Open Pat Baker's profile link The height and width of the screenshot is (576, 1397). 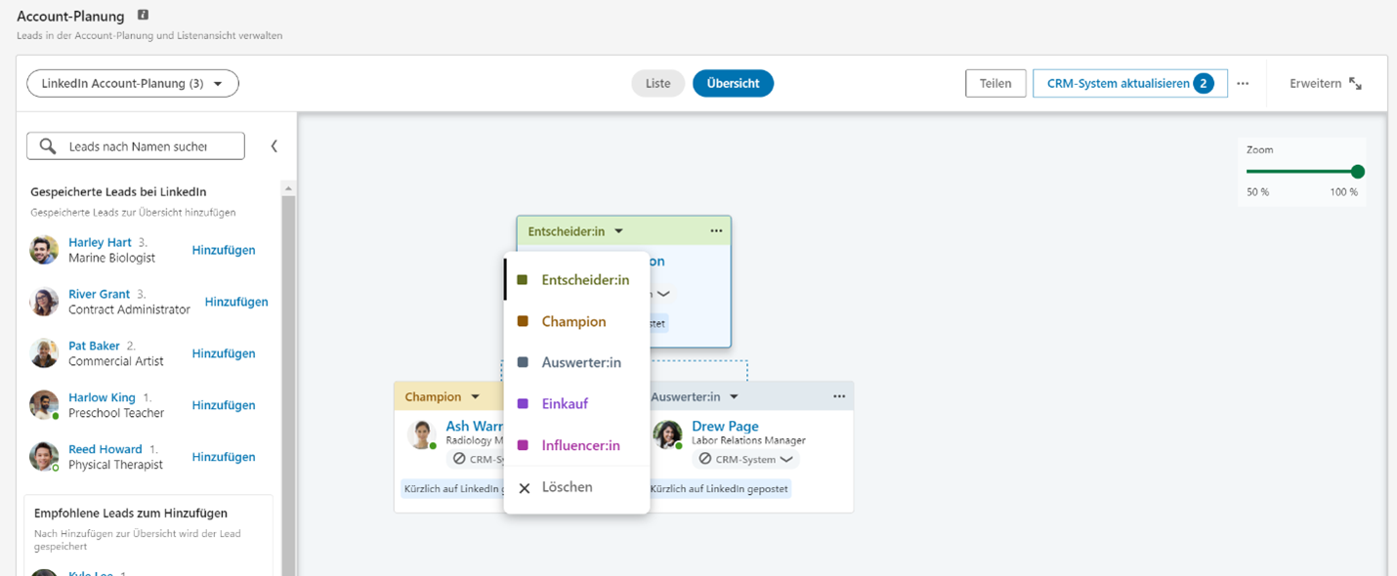(x=94, y=346)
